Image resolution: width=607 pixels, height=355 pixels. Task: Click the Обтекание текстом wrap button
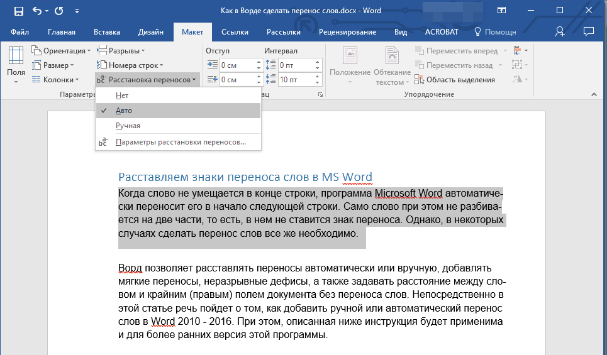click(x=392, y=65)
